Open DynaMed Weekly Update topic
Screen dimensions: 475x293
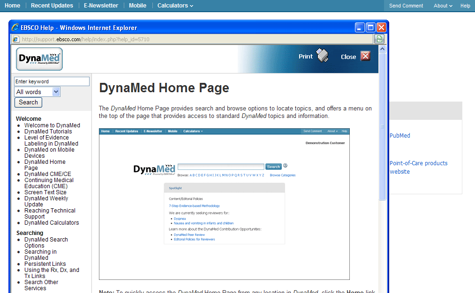[x=46, y=201]
